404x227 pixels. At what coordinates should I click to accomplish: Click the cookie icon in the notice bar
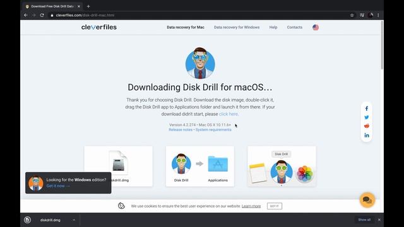pos(121,206)
